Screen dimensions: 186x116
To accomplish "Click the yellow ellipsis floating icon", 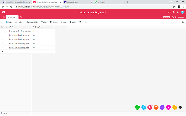I will pyautogui.click(x=175, y=107).
